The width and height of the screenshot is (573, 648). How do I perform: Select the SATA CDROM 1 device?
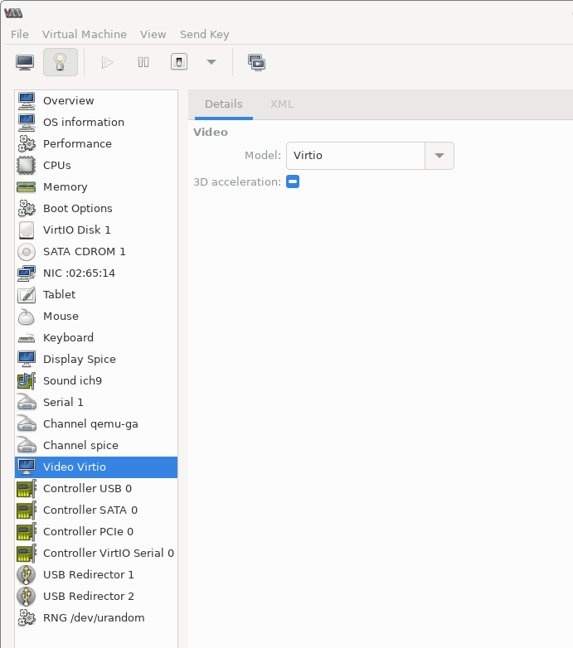coord(84,251)
